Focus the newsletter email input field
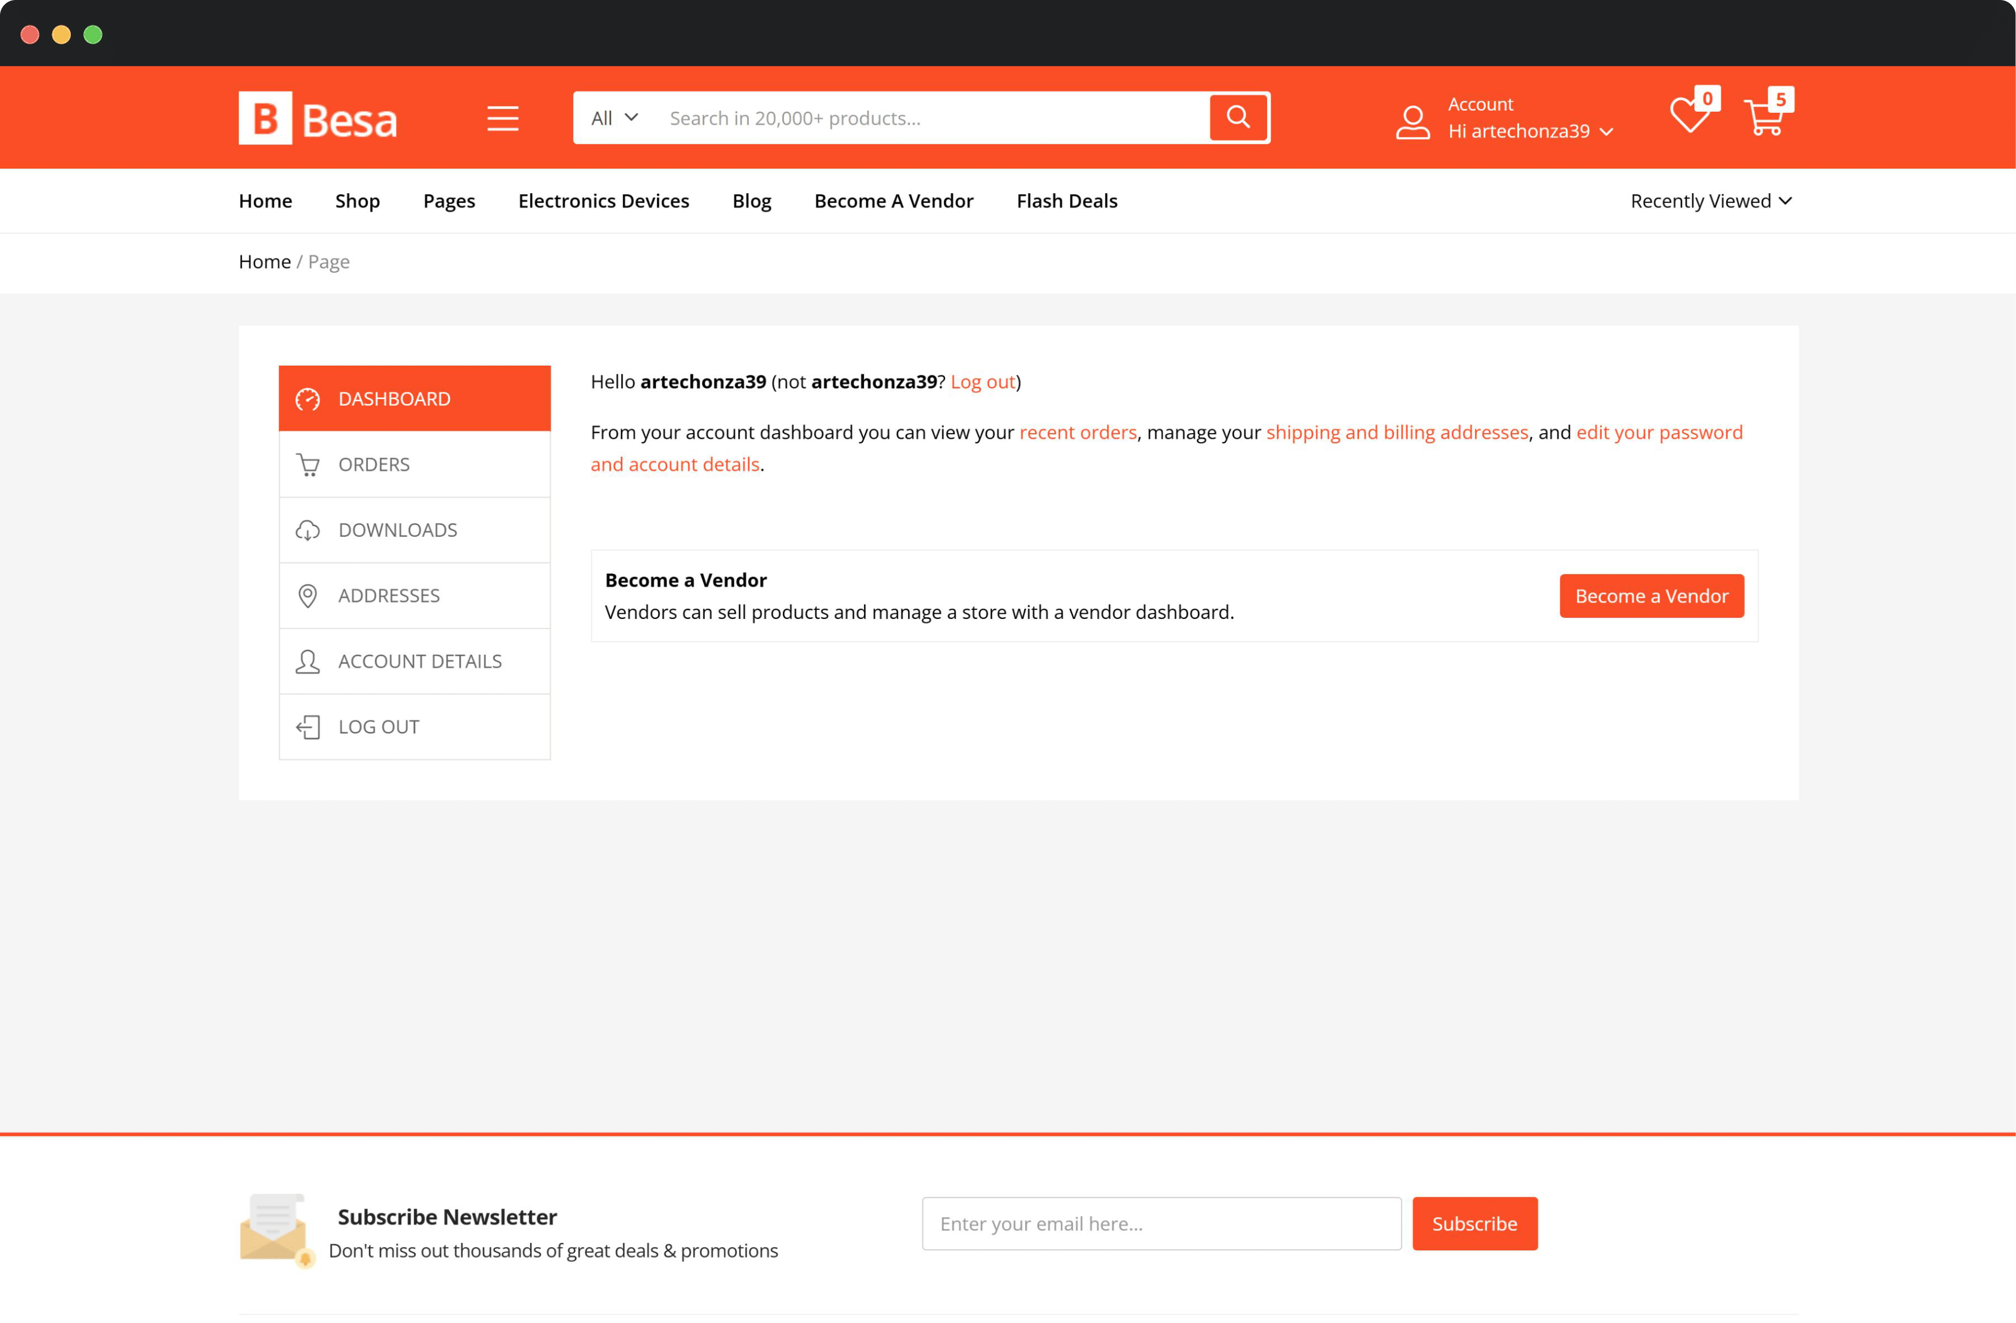 coord(1161,1223)
